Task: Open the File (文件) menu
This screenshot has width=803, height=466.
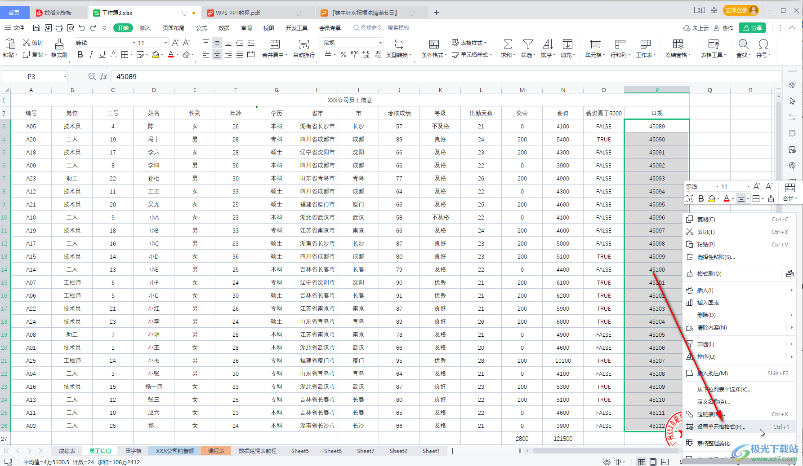Action: pyautogui.click(x=14, y=28)
